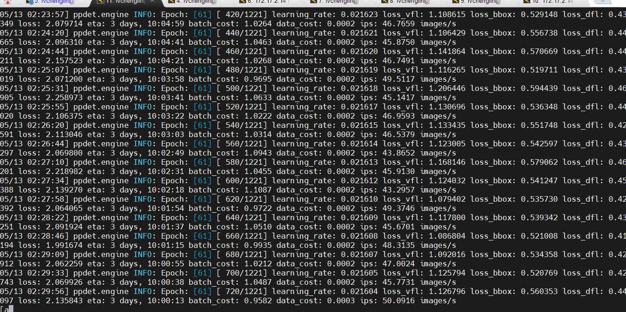The width and height of the screenshot is (626, 312).
Task: Close session tab 4
Action: pyautogui.click(x=224, y=1)
